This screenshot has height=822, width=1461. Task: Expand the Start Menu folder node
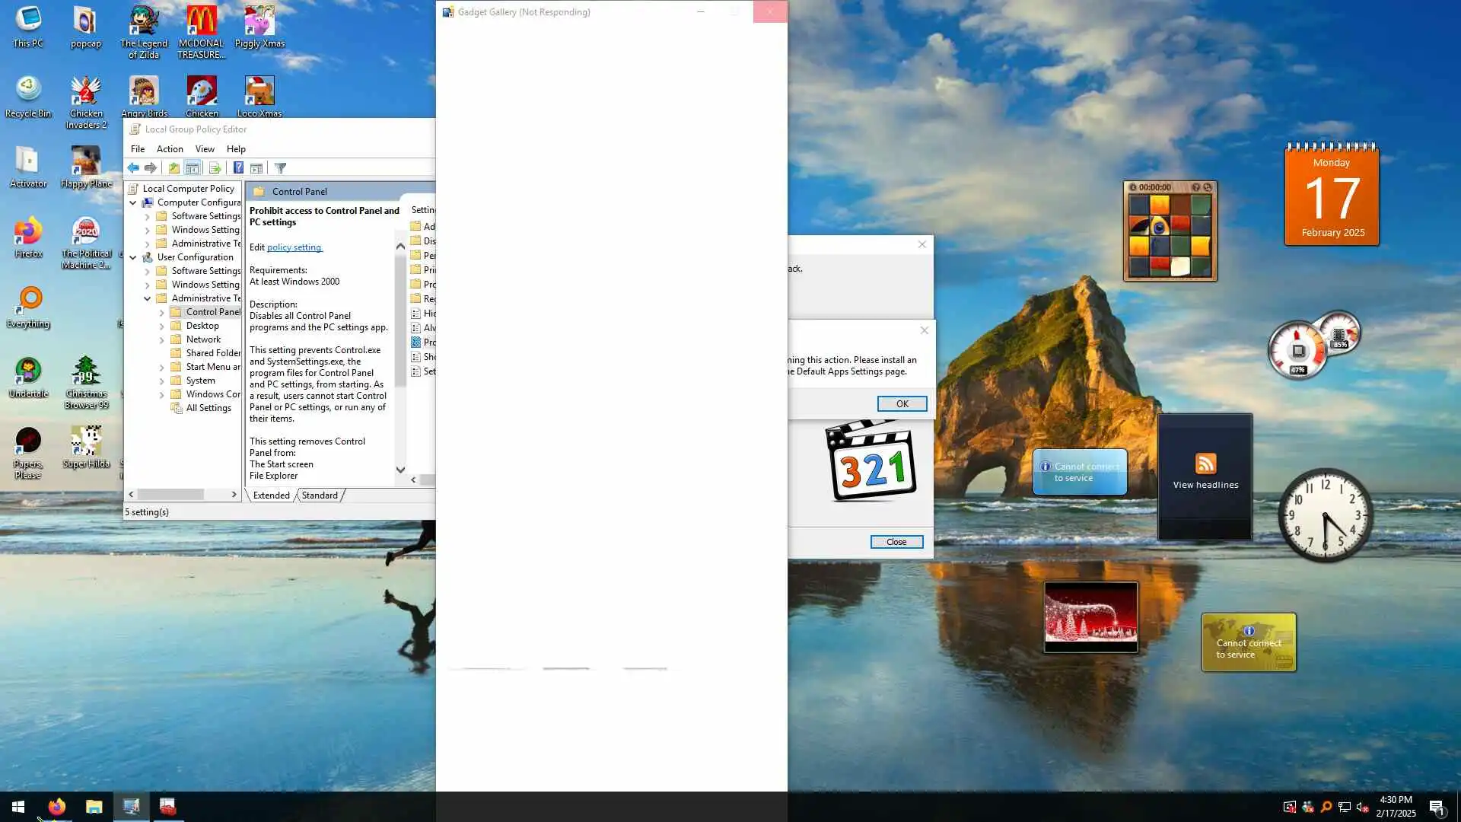[161, 367]
